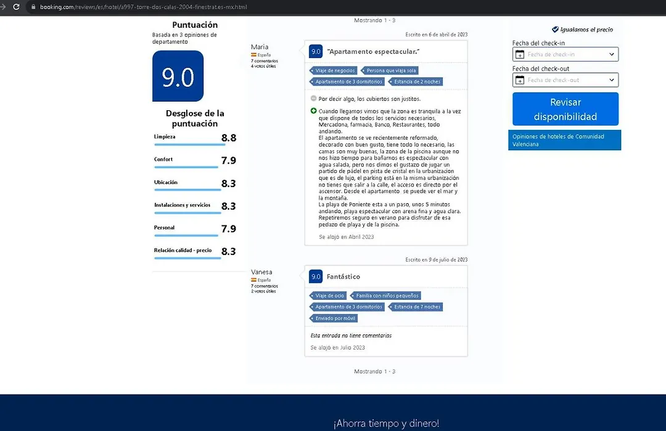Click the Ubicación score bar

[x=187, y=190]
